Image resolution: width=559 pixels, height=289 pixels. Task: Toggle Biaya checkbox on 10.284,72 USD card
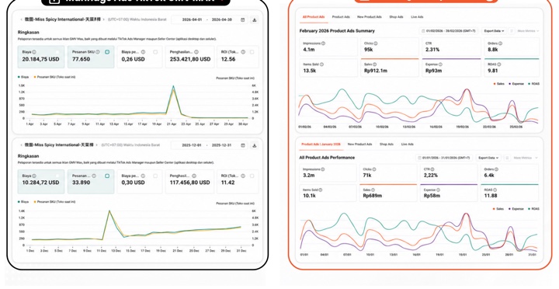point(57,176)
